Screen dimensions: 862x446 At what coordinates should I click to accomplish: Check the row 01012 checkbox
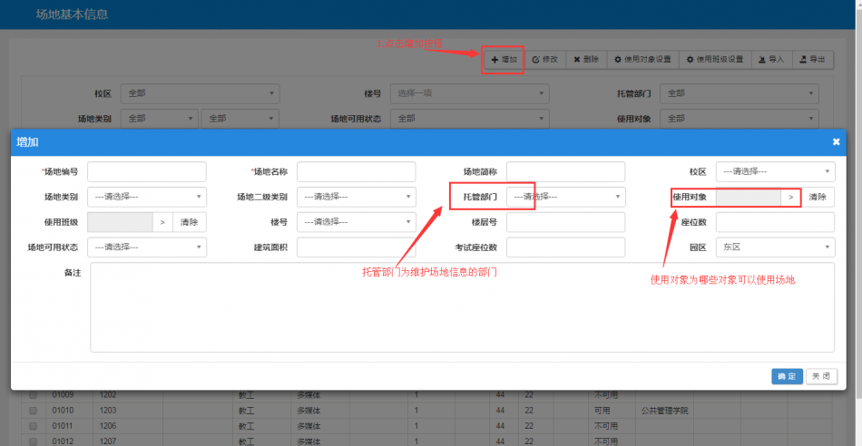[x=34, y=441]
